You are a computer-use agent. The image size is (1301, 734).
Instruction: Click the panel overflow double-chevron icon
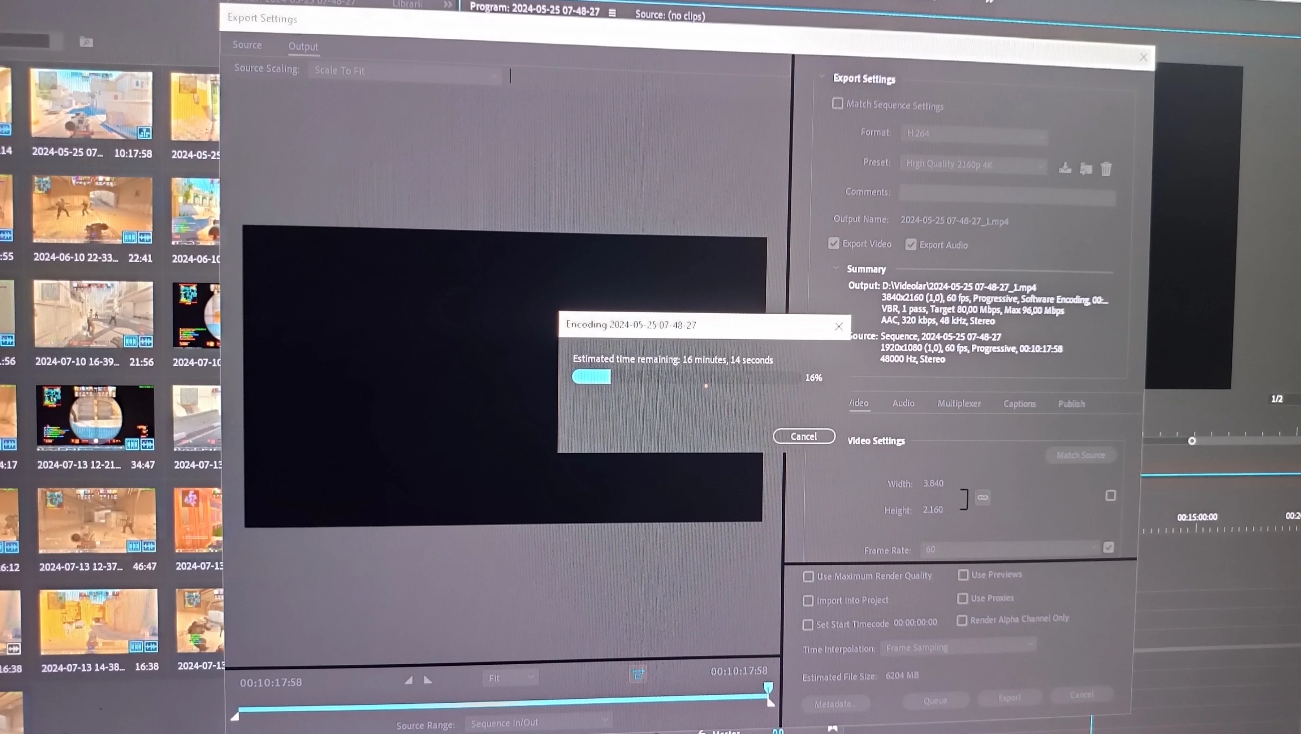click(x=447, y=4)
